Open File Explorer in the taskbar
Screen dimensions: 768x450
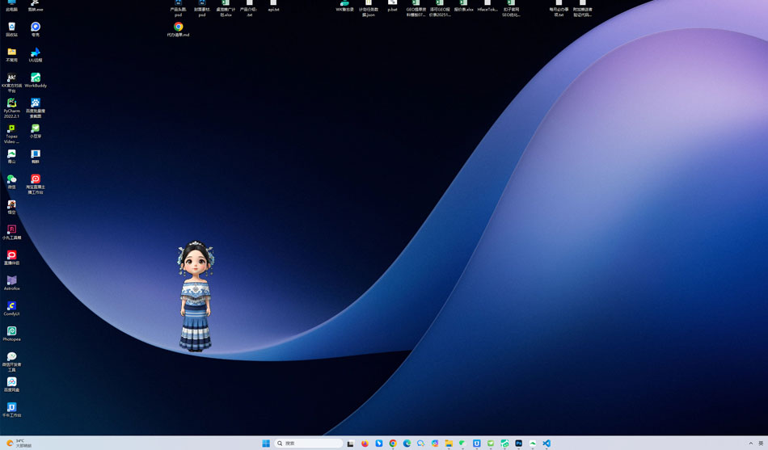(x=449, y=444)
